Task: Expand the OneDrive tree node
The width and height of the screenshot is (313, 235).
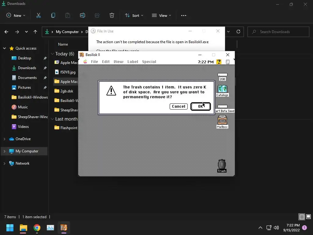Action: pyautogui.click(x=4, y=139)
